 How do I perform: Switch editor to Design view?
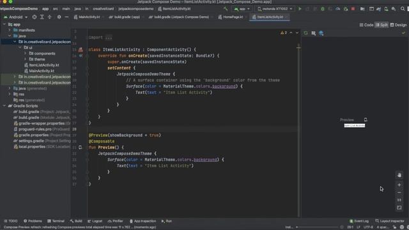398,25
